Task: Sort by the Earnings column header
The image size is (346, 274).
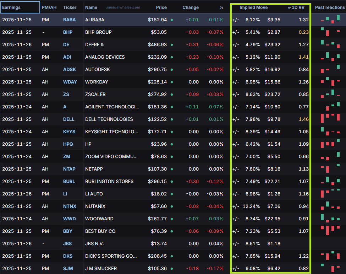Action: pyautogui.click(x=11, y=7)
